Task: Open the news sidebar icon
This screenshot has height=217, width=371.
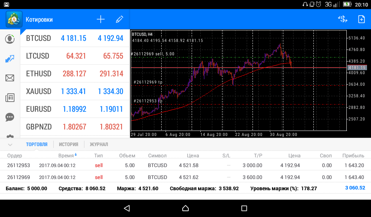Action: pyautogui.click(x=10, y=98)
